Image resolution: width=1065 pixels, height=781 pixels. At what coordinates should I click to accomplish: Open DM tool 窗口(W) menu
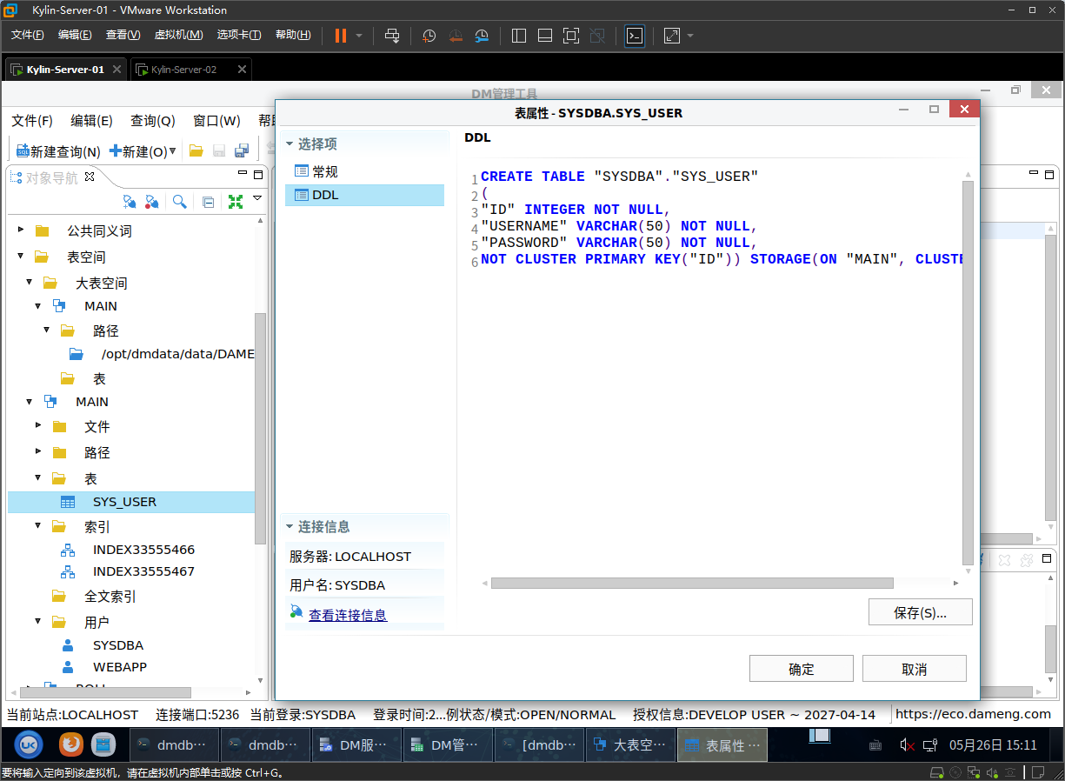click(x=216, y=121)
